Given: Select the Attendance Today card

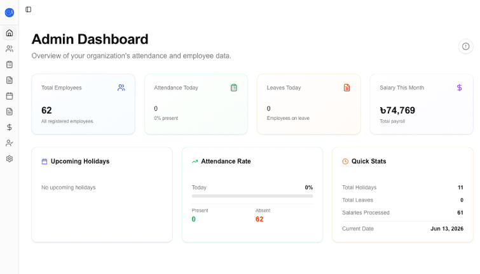Looking at the screenshot, I should tap(196, 104).
